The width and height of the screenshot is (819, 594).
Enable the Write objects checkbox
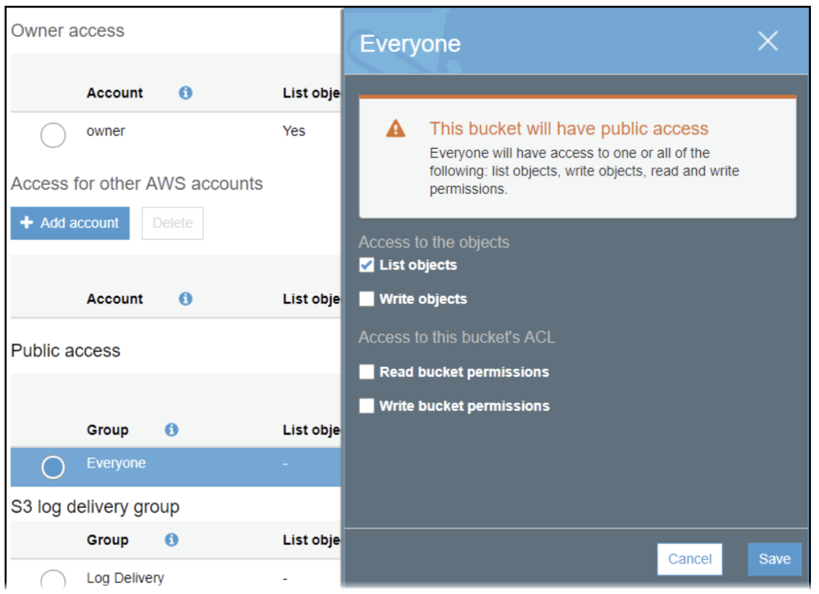(367, 299)
